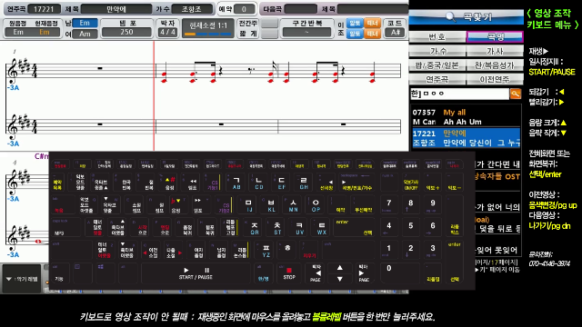Viewport: 582px width, 327px height.
Task: Click the START / PAUSE space bar key
Action: [196, 273]
